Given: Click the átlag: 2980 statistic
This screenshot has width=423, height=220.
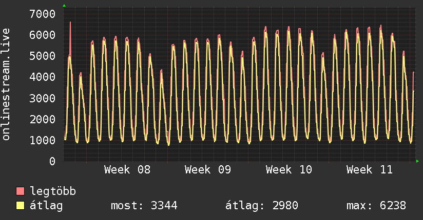Looking at the screenshot, I should pyautogui.click(x=262, y=206).
